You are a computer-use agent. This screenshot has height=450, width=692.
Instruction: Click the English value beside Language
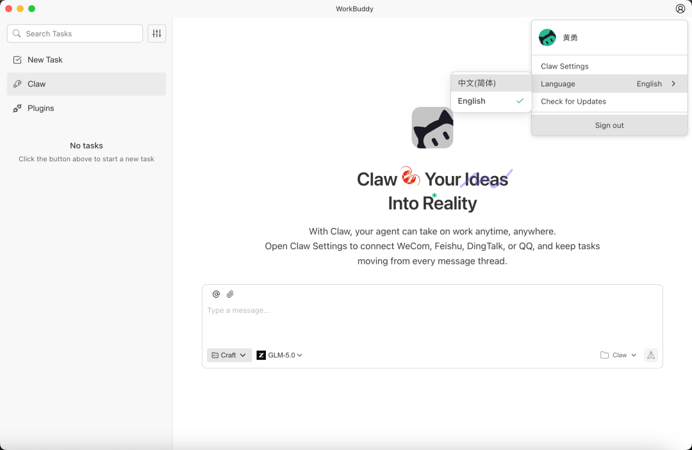(x=648, y=84)
